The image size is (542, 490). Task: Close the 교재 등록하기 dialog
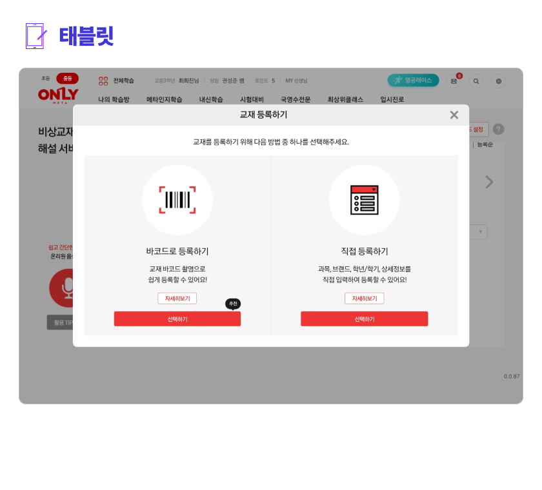(x=454, y=115)
